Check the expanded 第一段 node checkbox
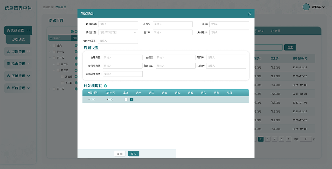This screenshot has height=169, width=332. tap(54, 58)
